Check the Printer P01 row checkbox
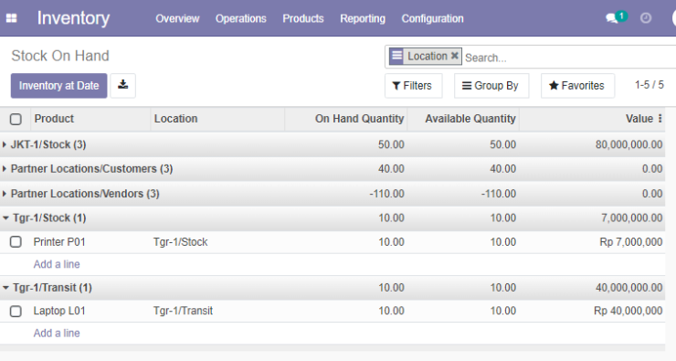Screen dimensions: 676x361 coord(16,242)
